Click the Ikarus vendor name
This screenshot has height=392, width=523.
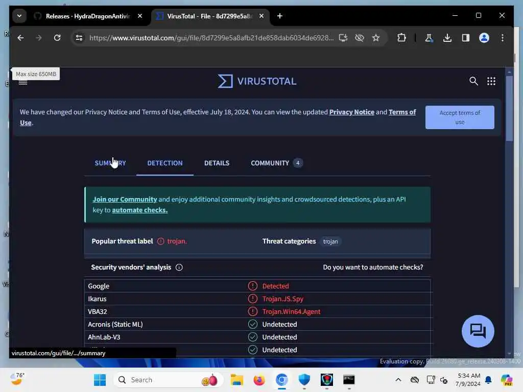point(97,299)
